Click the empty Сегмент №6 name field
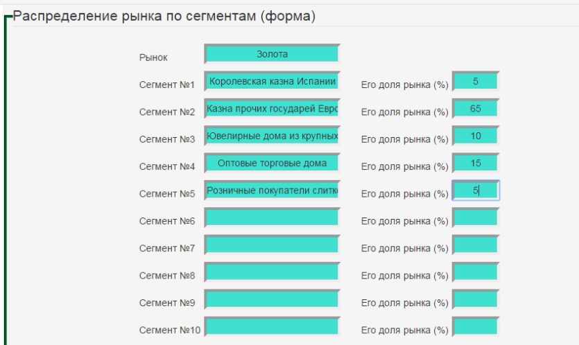579x345 pixels. click(x=272, y=218)
